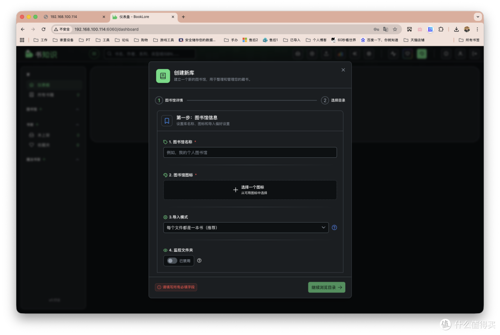Viewport: 500px width, 335px height.
Task: Open the 天猫店铺 bookmark folder
Action: click(x=414, y=40)
